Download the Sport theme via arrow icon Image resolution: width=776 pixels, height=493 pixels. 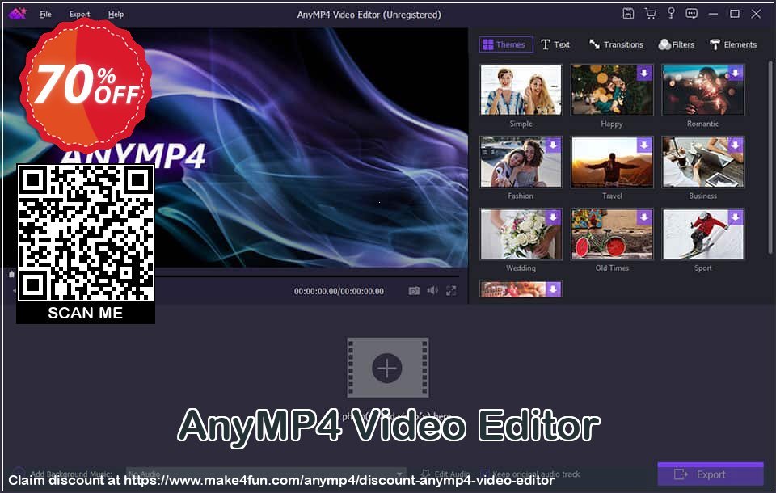736,217
